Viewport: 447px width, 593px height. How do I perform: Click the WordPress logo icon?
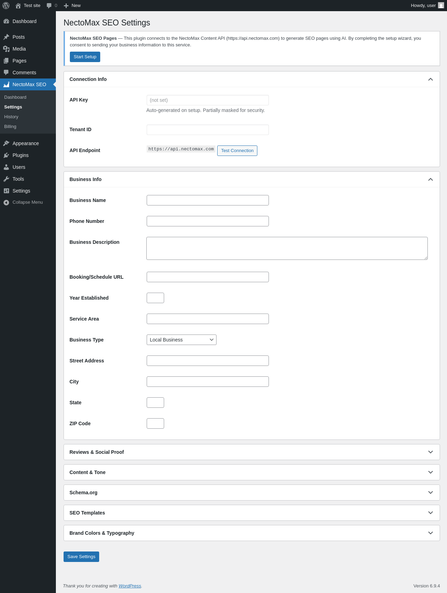tap(6, 6)
